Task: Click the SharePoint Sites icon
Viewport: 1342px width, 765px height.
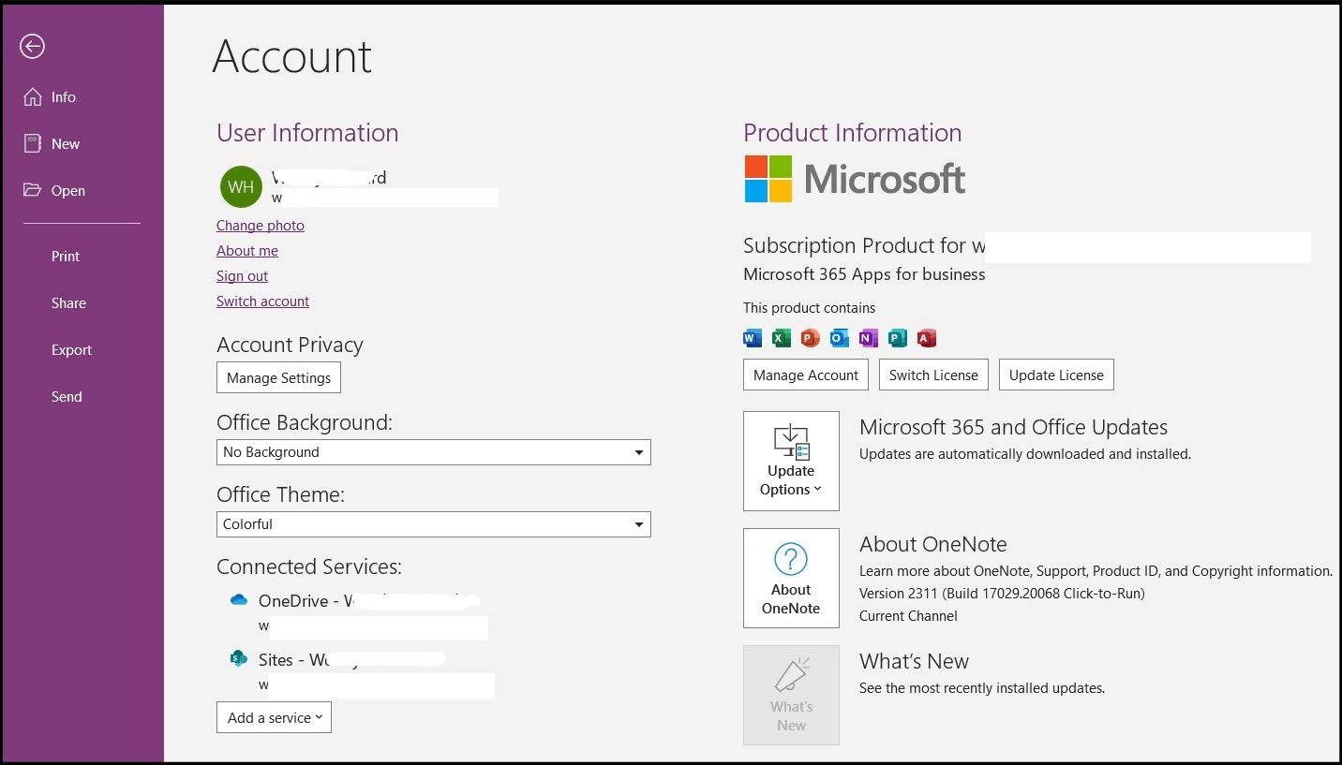Action: 239,658
